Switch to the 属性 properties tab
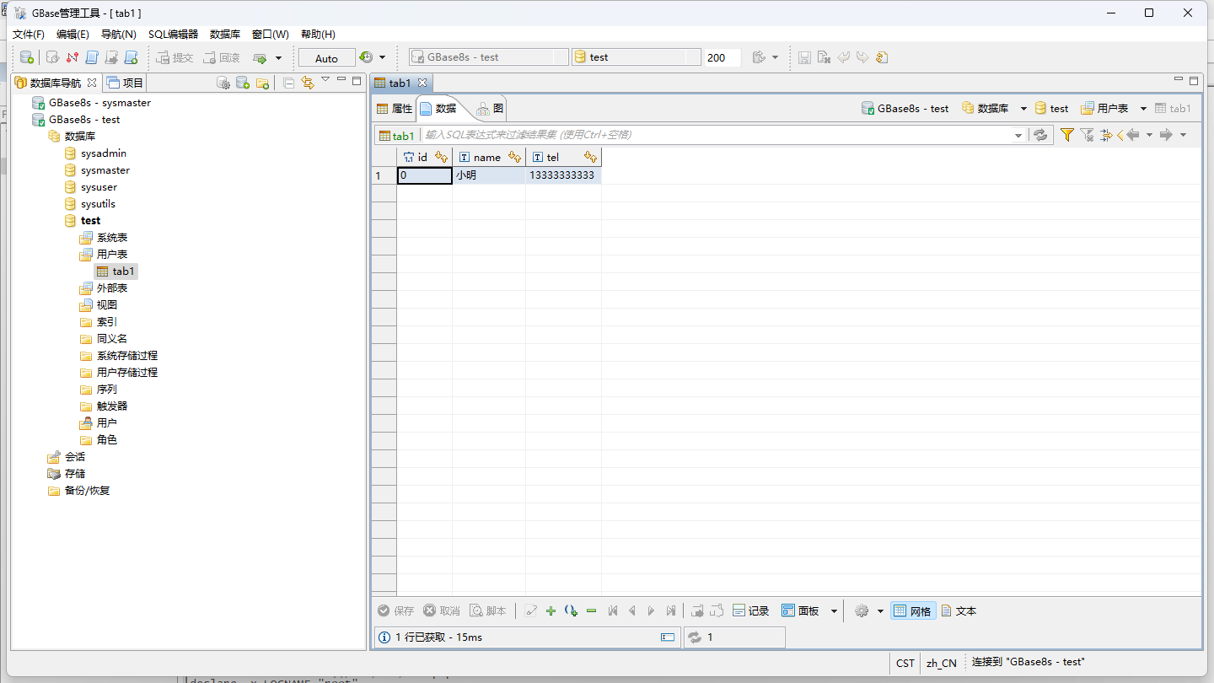The width and height of the screenshot is (1214, 683). (395, 109)
